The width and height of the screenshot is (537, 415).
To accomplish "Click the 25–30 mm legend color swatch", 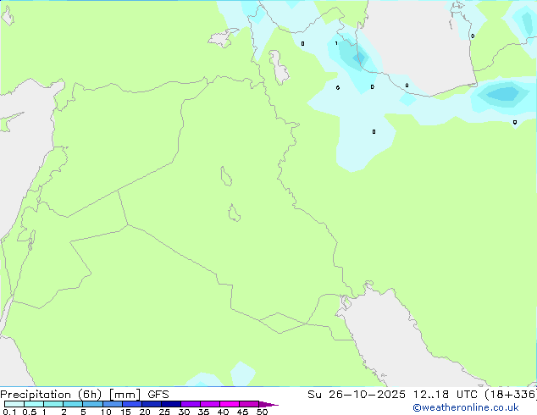I will tap(171, 404).
